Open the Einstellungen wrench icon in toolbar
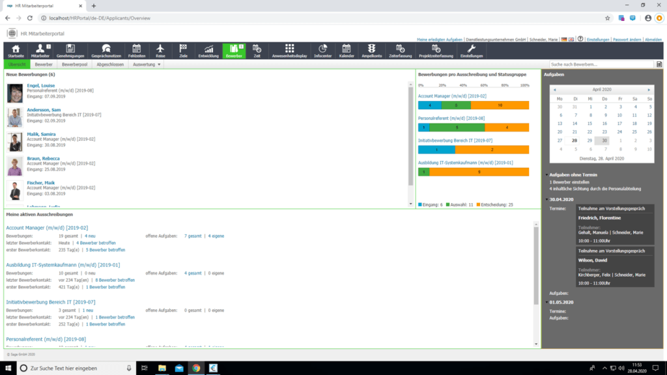The height and width of the screenshot is (375, 667). click(472, 51)
